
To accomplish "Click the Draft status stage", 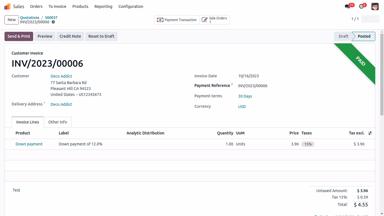I will 343,36.
